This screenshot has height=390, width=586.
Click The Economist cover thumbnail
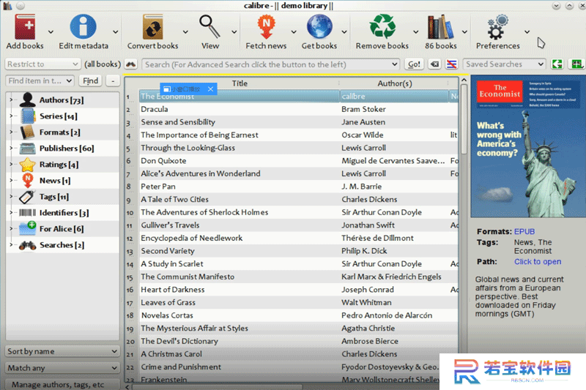[527, 147]
